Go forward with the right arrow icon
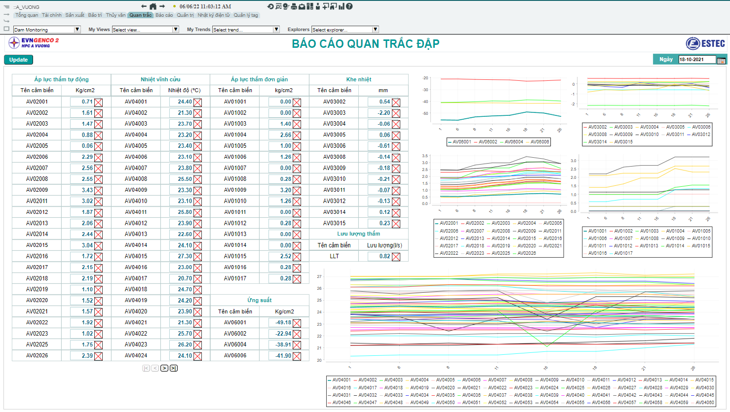 tap(162, 6)
